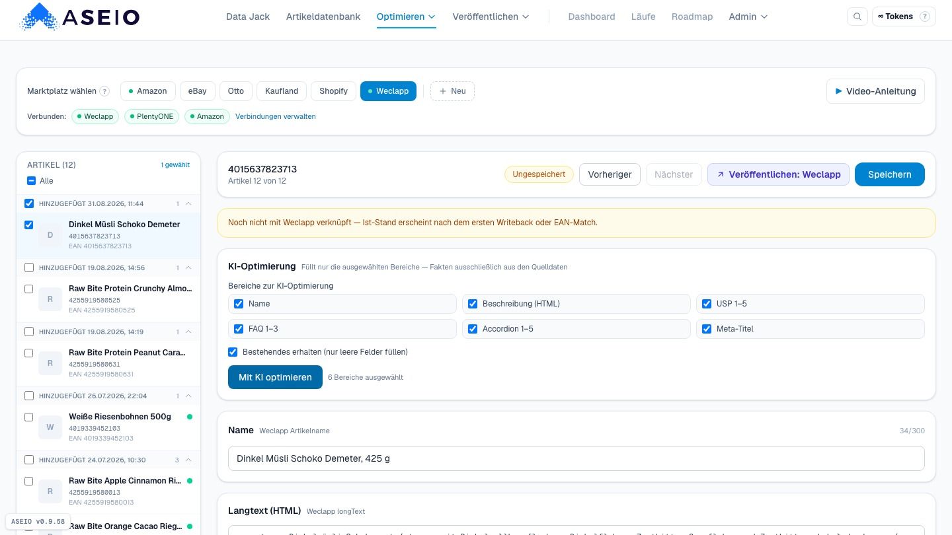This screenshot has width=952, height=535.
Task: Click Veröffentlichen: Weclapp button
Action: point(778,174)
